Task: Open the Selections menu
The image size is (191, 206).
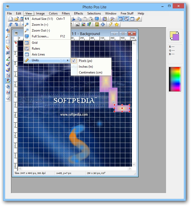Action: [x=94, y=13]
